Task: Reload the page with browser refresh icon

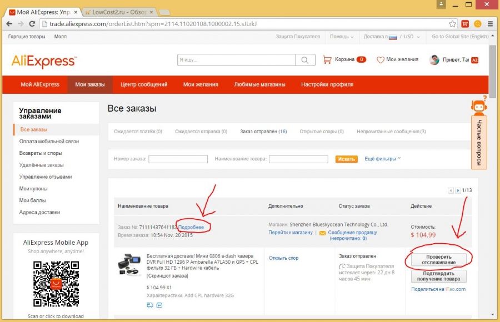Action: tap(32, 24)
